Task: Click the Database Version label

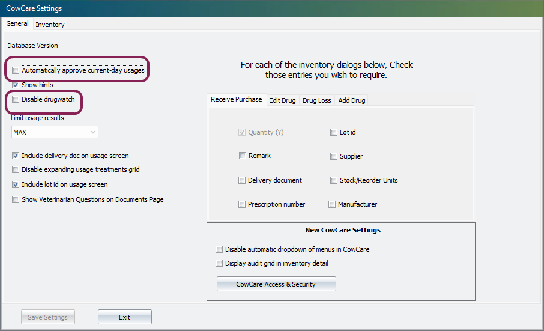Action: [32, 46]
